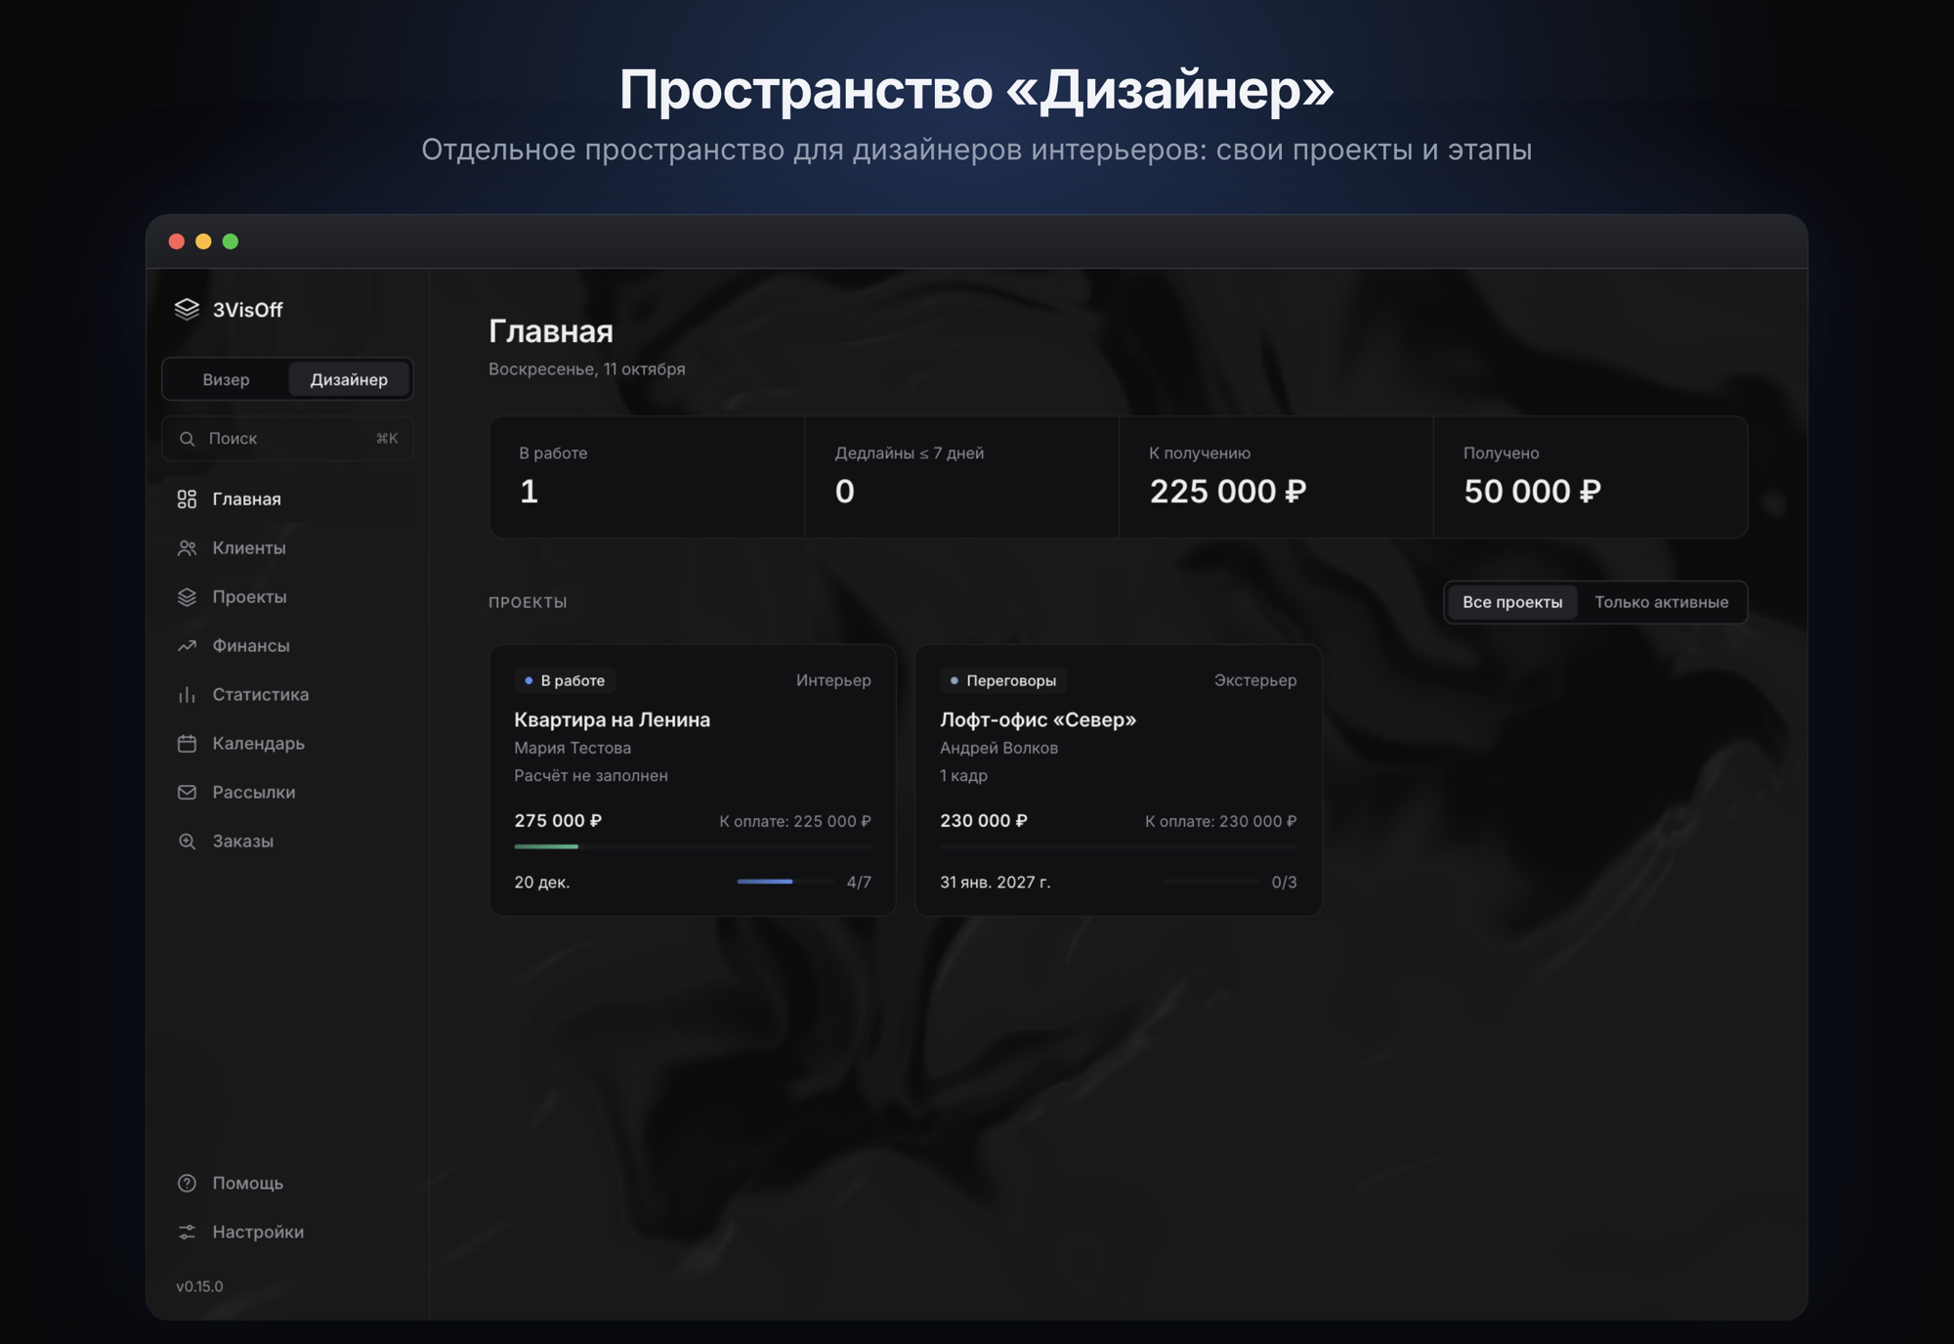Click the Главная grid icon
Screen dimensions: 1954x1344
point(187,499)
